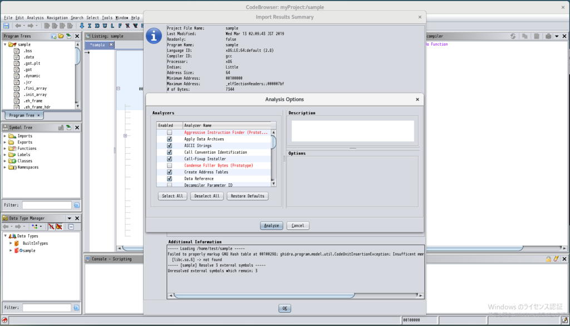This screenshot has height=326, width=570.
Task: Open Data Type Manager header dropdown menu
Action: (69, 218)
